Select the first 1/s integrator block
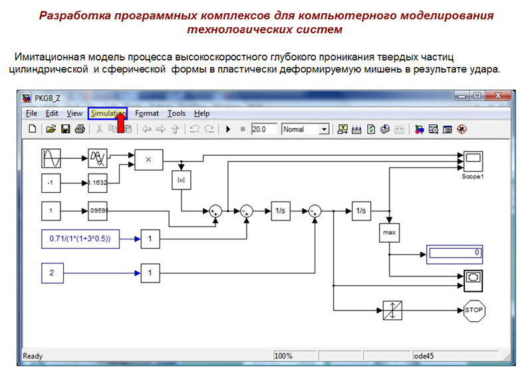The image size is (528, 381). pos(281,211)
